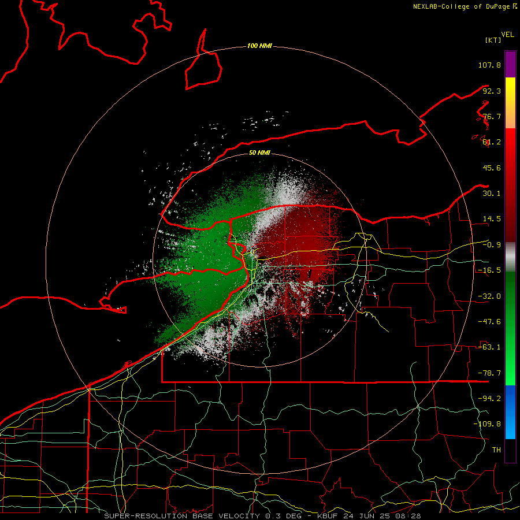Click the 30.1 velocity scale value
Image resolution: width=520 pixels, height=520 pixels.
pos(492,194)
